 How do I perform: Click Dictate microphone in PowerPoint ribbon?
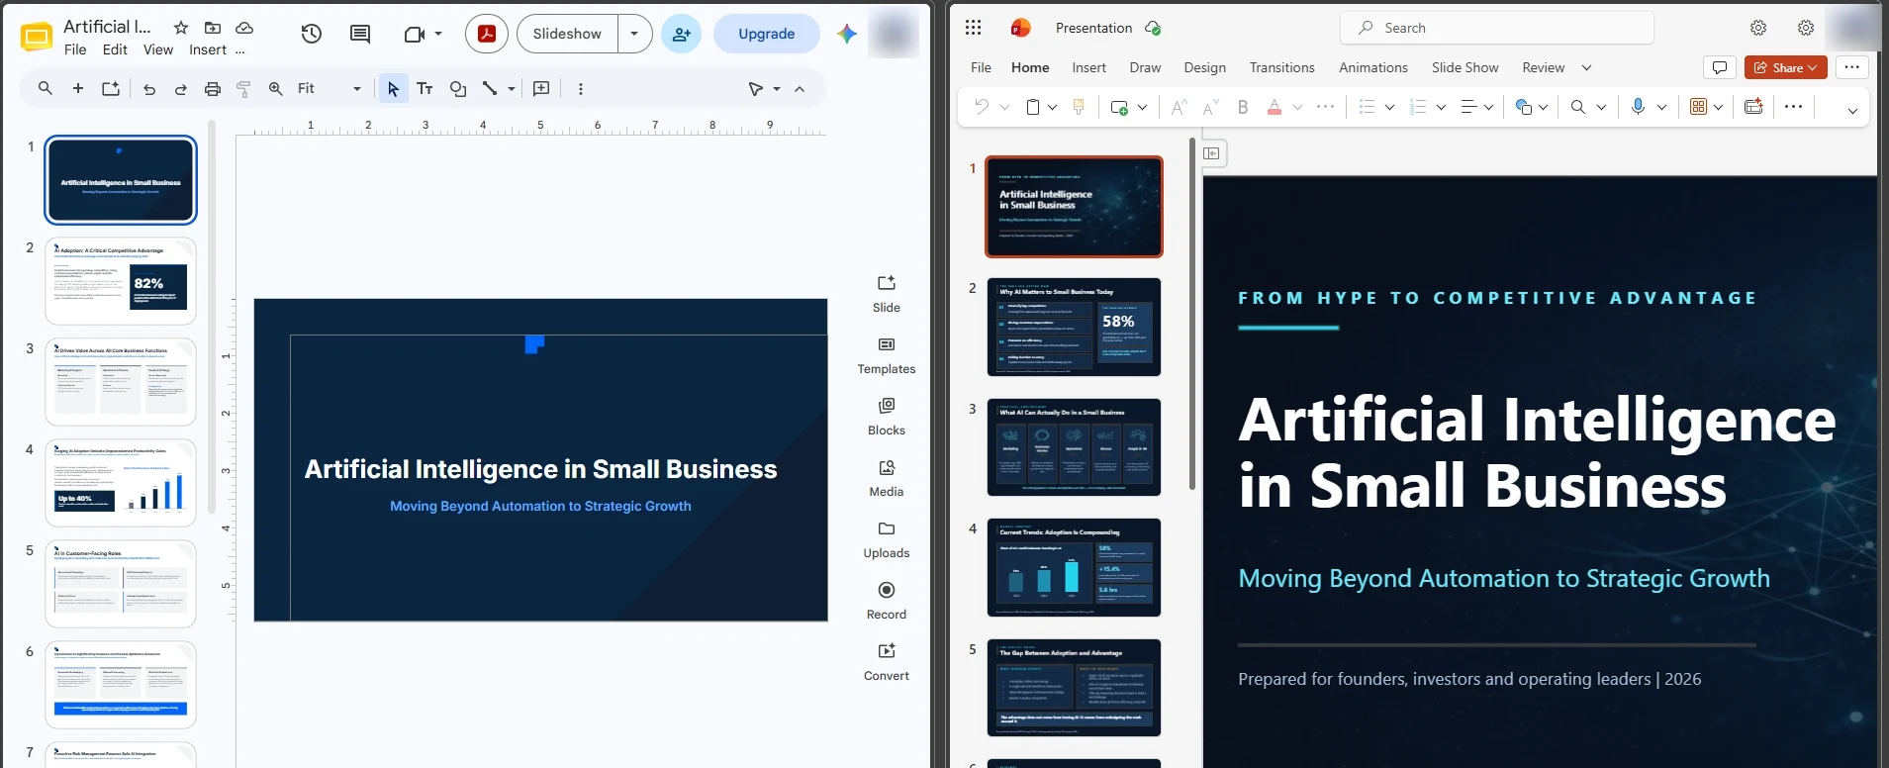[x=1638, y=107]
